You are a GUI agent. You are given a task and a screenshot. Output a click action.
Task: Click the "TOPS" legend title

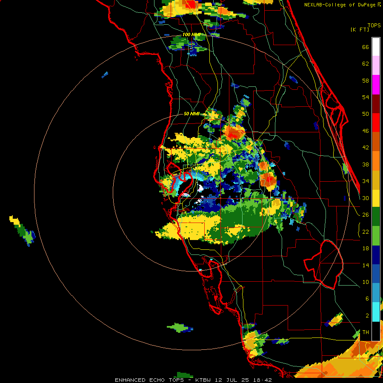pos(374,26)
